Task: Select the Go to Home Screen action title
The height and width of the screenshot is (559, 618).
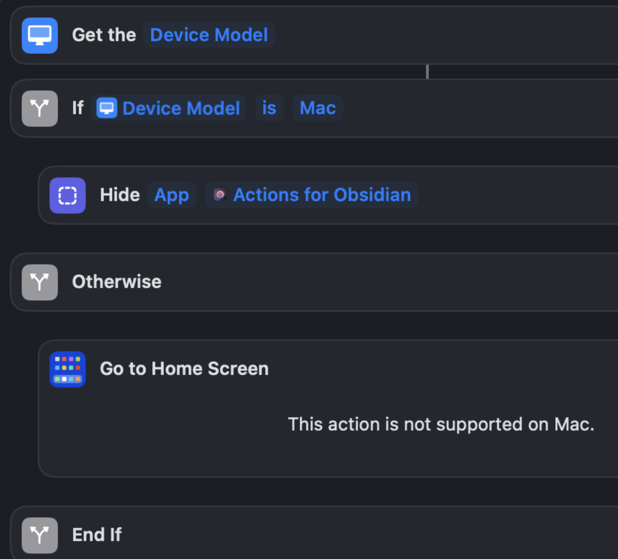Action: 184,369
